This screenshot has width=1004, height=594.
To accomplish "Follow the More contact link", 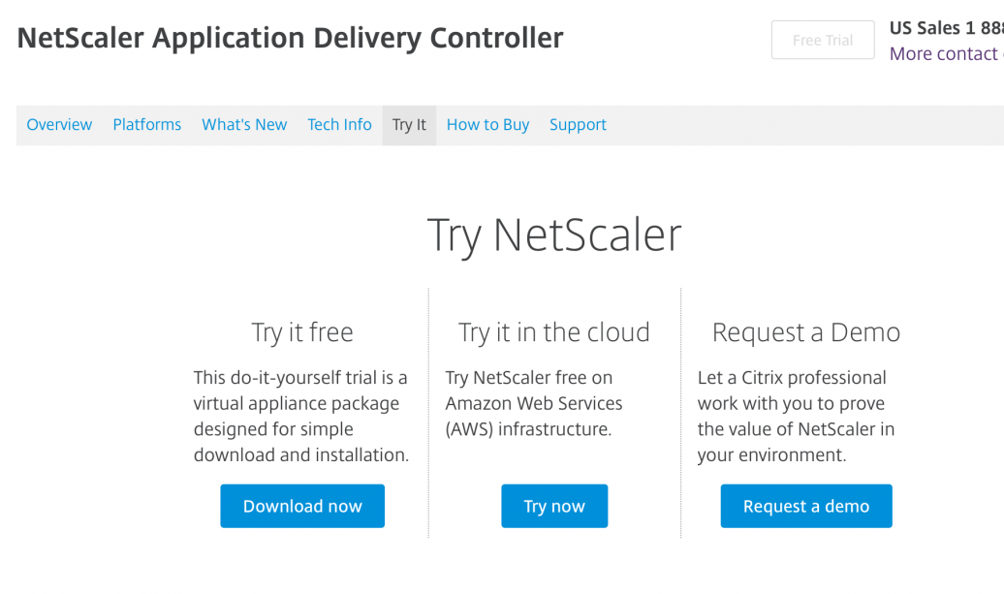I will pos(944,54).
